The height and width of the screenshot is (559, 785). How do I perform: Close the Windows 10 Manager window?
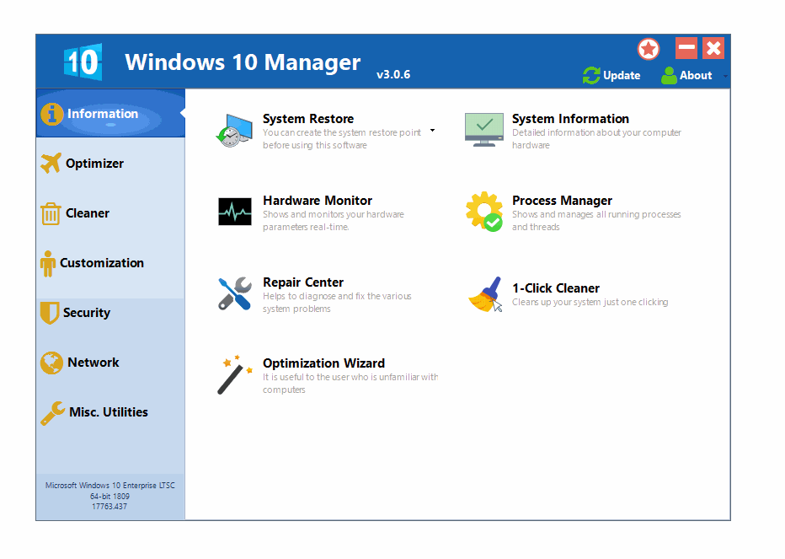pos(713,49)
